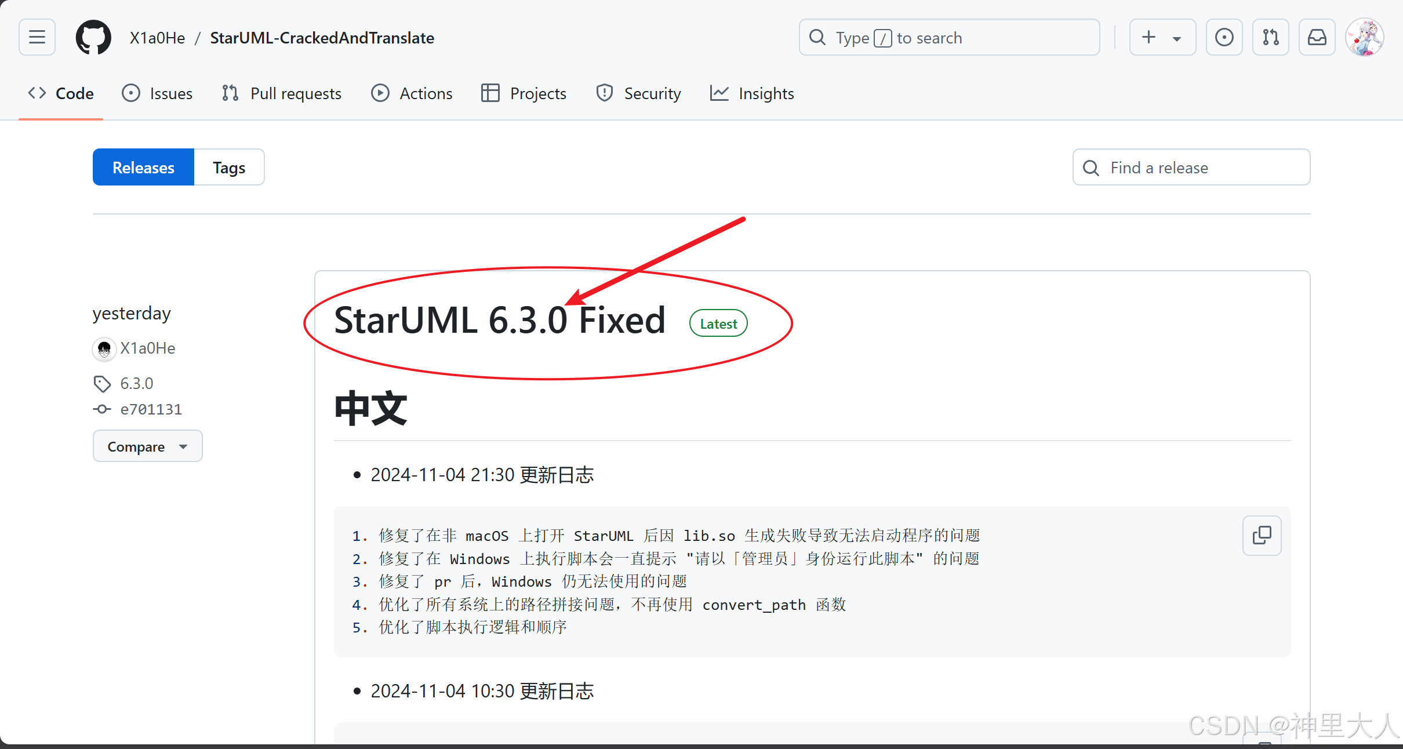Open pull requests shortcut icon in header
Image resolution: width=1403 pixels, height=749 pixels.
[1270, 38]
